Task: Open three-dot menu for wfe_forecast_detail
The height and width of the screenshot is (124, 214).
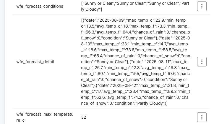Action: (x=202, y=62)
